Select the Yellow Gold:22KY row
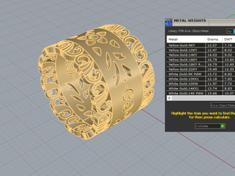235x176 pixels. click(201, 69)
